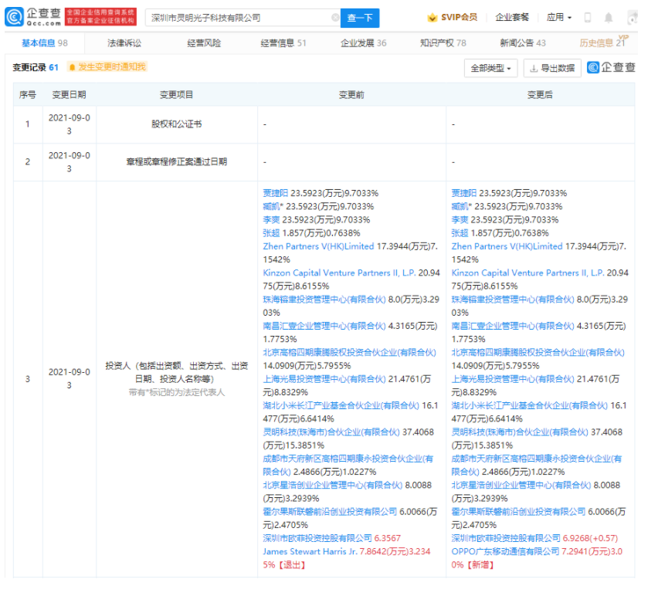Click the user avatar icon at top right
The image size is (658, 596).
[x=633, y=17]
